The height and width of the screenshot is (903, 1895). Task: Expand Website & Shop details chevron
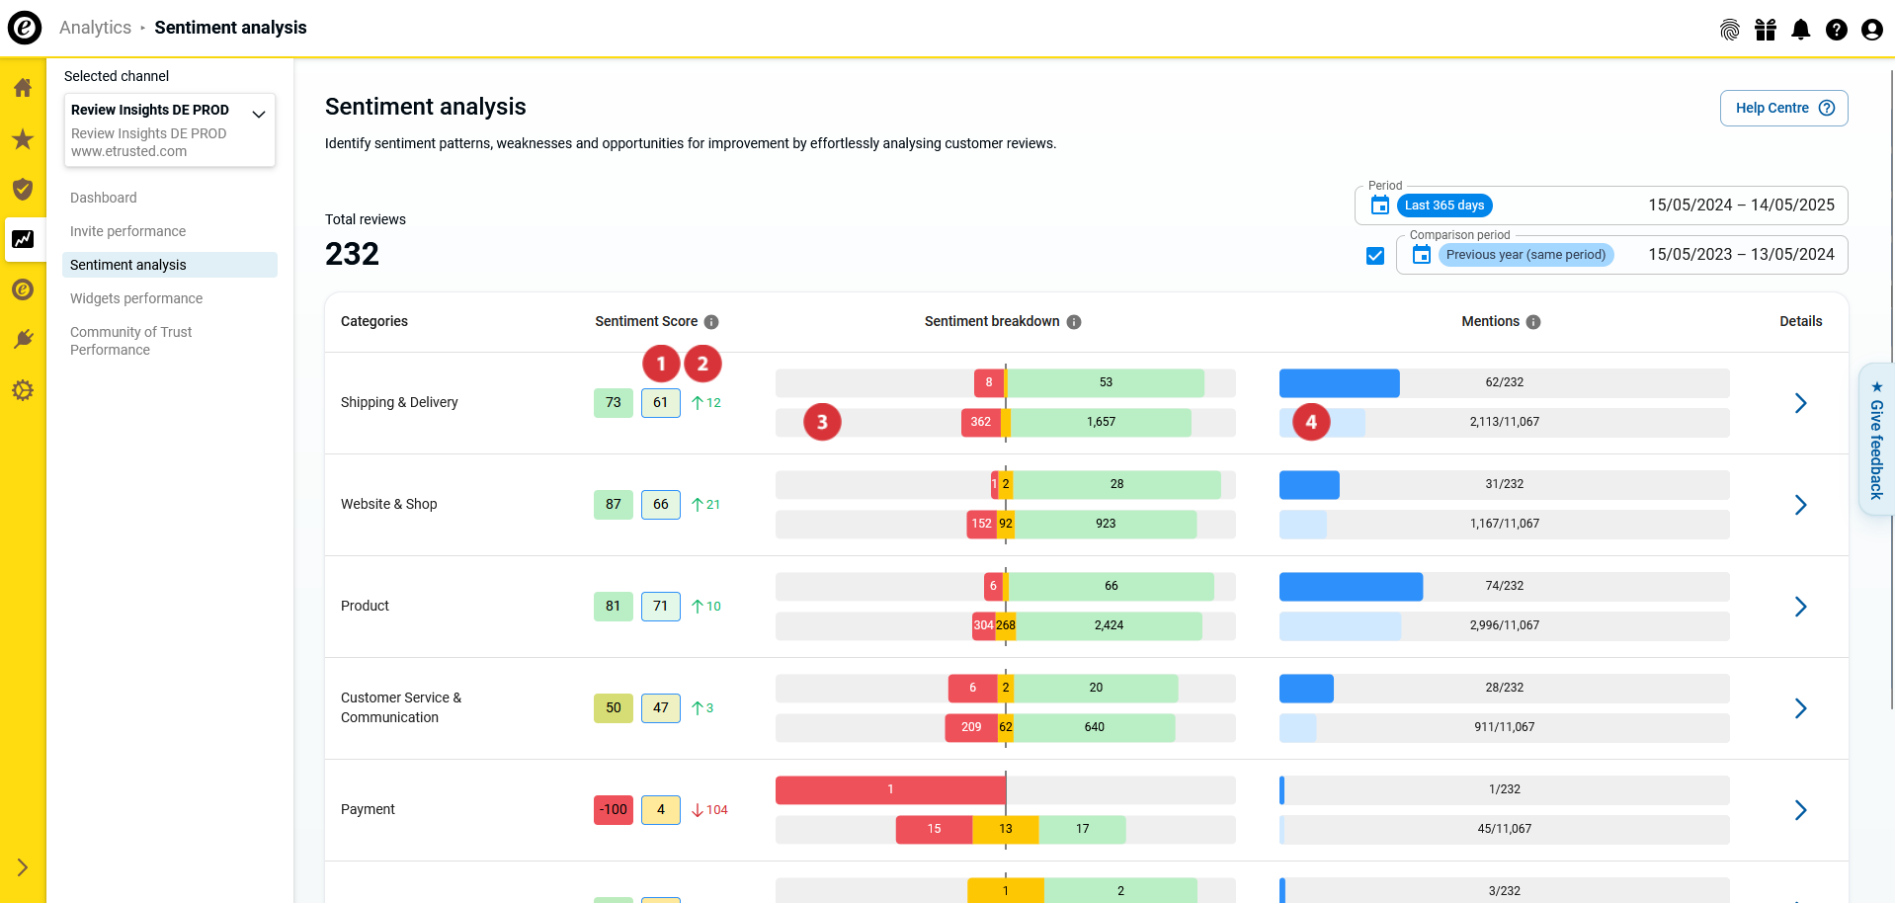pyautogui.click(x=1800, y=505)
